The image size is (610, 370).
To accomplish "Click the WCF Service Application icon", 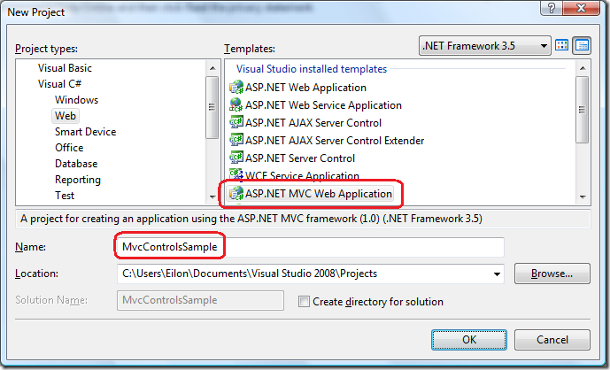I will (236, 174).
